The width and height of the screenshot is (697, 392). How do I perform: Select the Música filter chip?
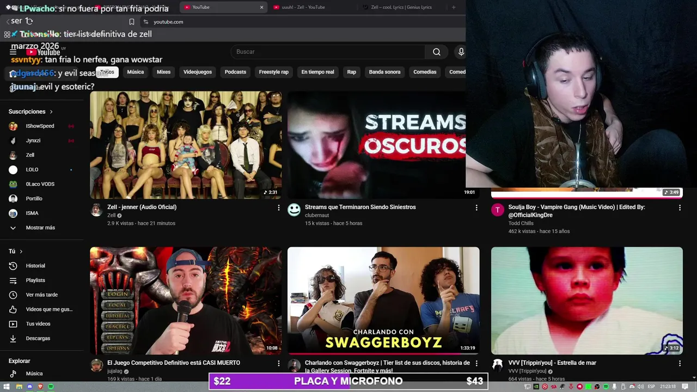(x=136, y=72)
